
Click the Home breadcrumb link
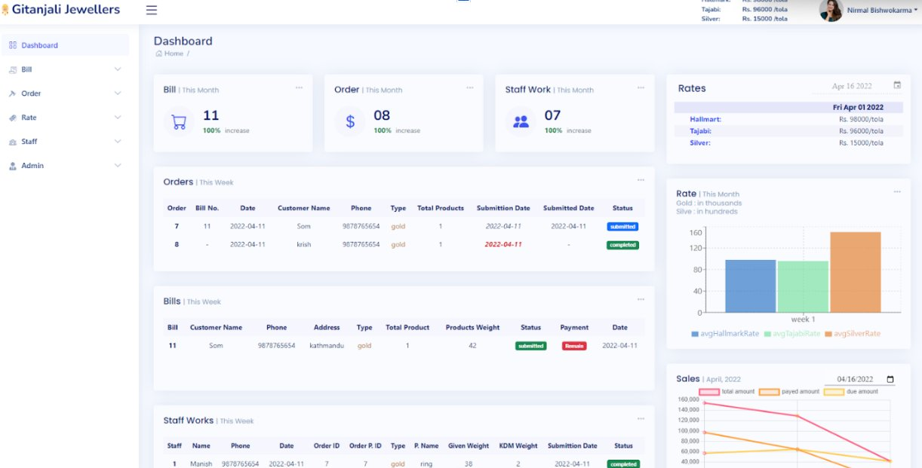click(x=174, y=54)
